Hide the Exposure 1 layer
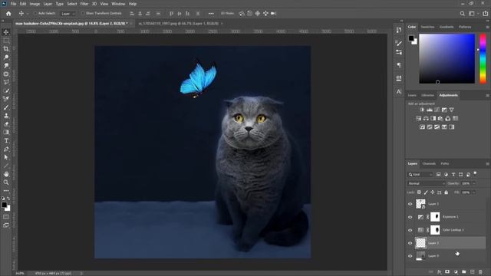 tap(410, 217)
